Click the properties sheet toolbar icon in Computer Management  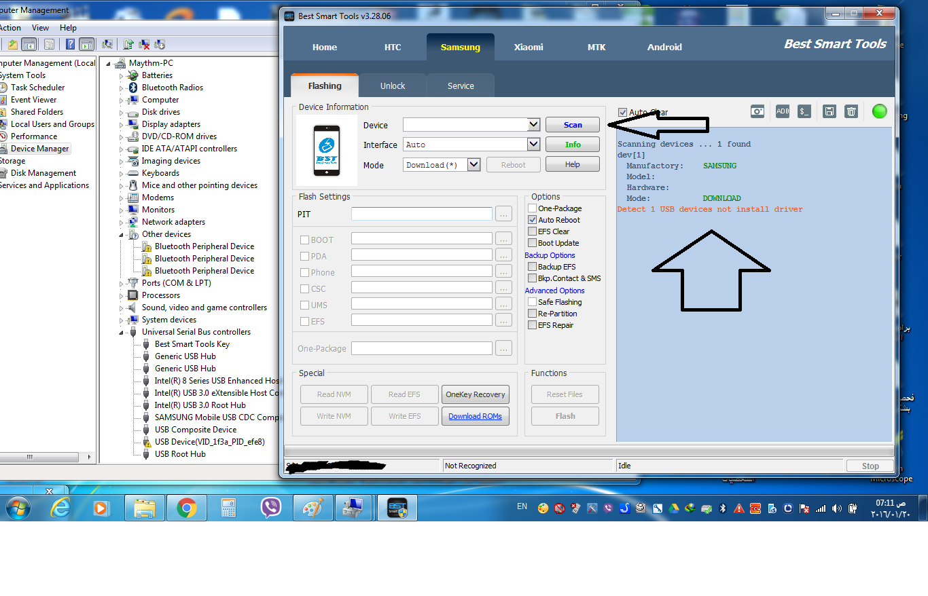pyautogui.click(x=49, y=44)
